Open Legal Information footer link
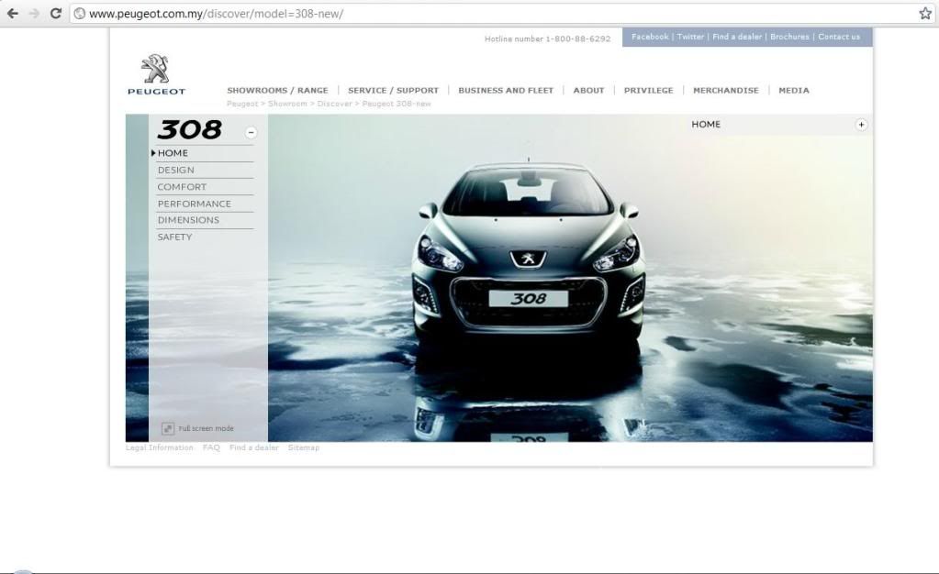 (x=160, y=447)
